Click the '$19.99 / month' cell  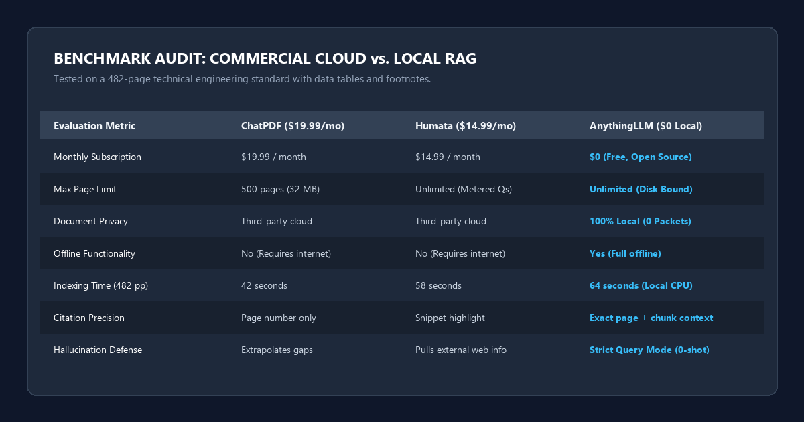[x=273, y=157]
